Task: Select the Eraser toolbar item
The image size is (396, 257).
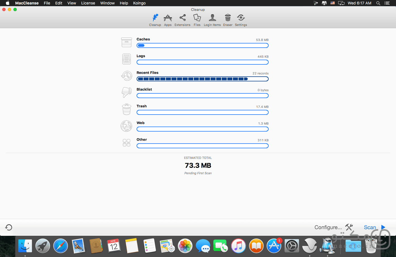Action: pyautogui.click(x=228, y=20)
